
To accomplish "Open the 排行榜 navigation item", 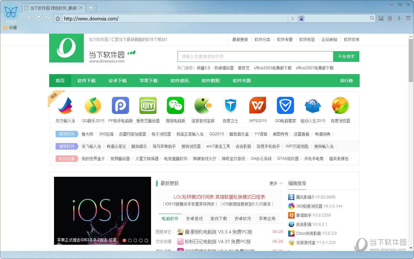I will click(x=346, y=81).
